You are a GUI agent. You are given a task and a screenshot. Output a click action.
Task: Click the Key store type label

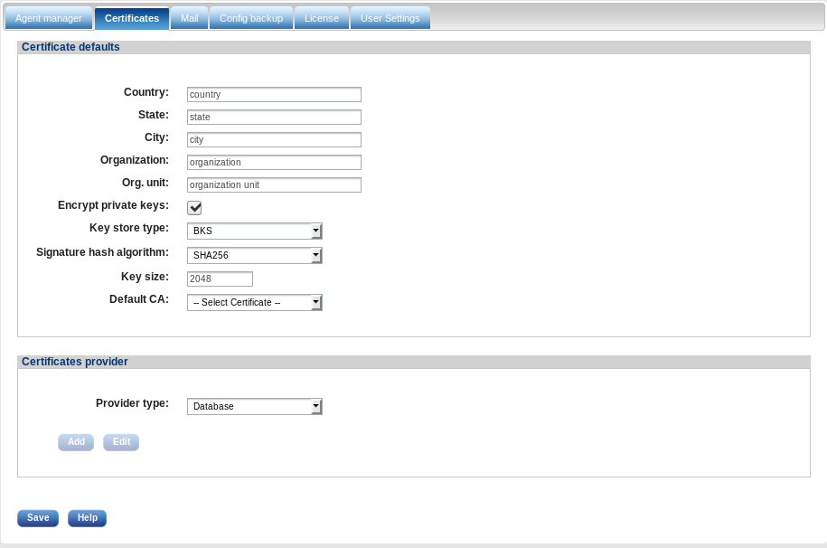(129, 228)
